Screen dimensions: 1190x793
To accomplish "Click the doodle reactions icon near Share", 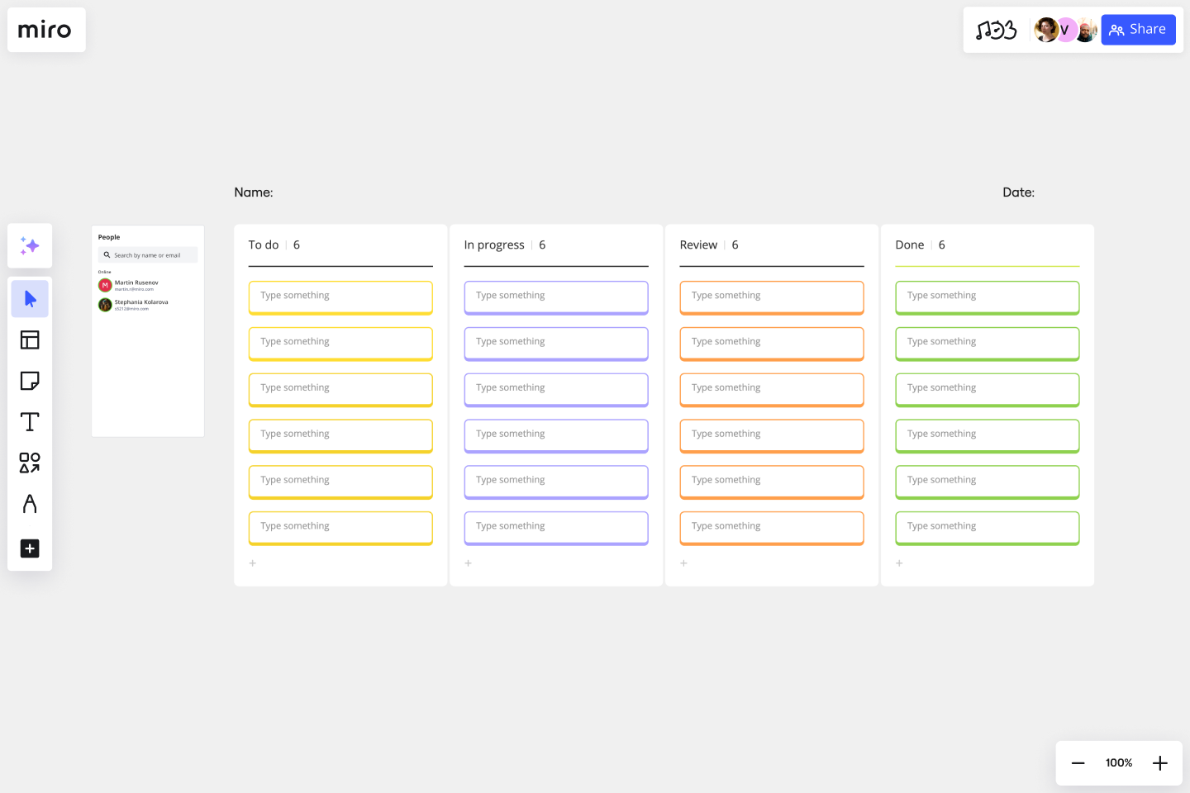I will point(997,30).
